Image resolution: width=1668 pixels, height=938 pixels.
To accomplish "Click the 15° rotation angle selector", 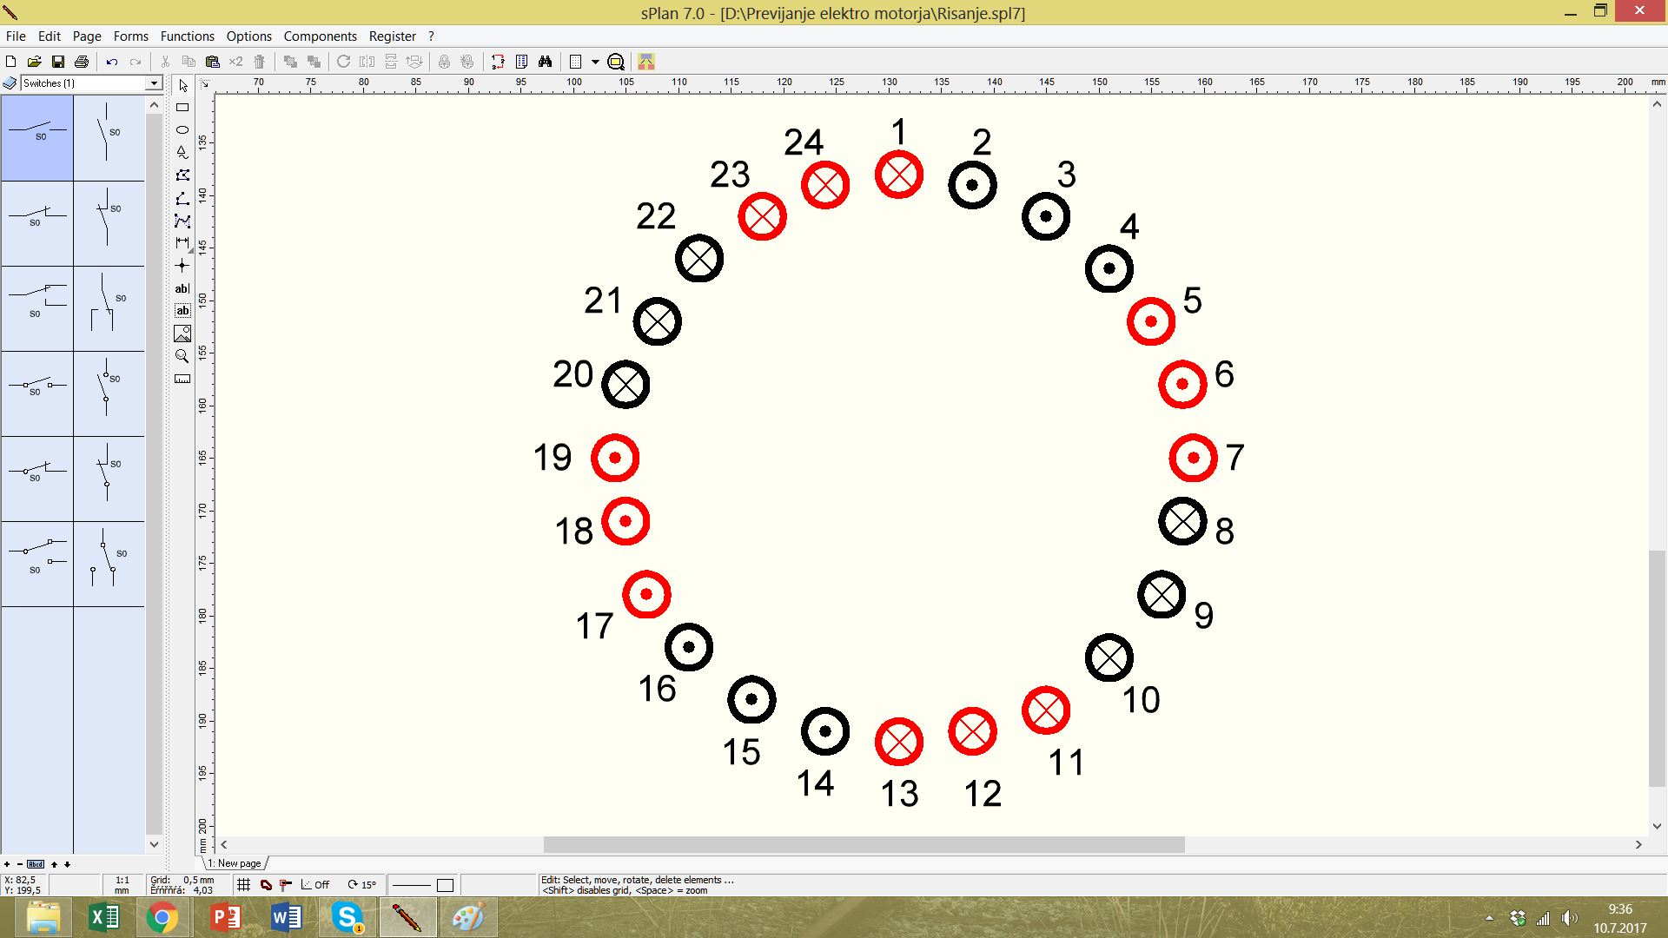I will click(362, 885).
